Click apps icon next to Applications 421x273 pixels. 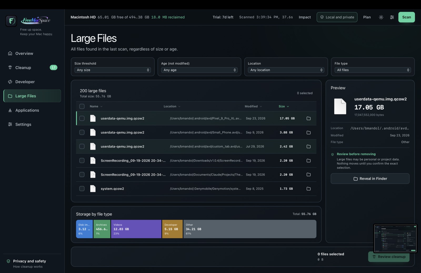point(10,110)
